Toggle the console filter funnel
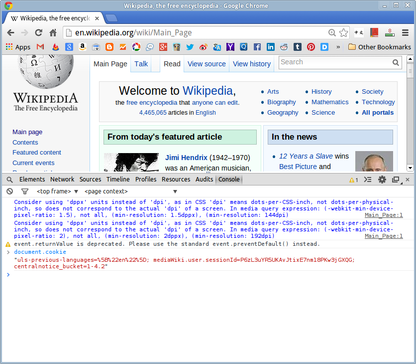The height and width of the screenshot is (364, 416). [25, 191]
